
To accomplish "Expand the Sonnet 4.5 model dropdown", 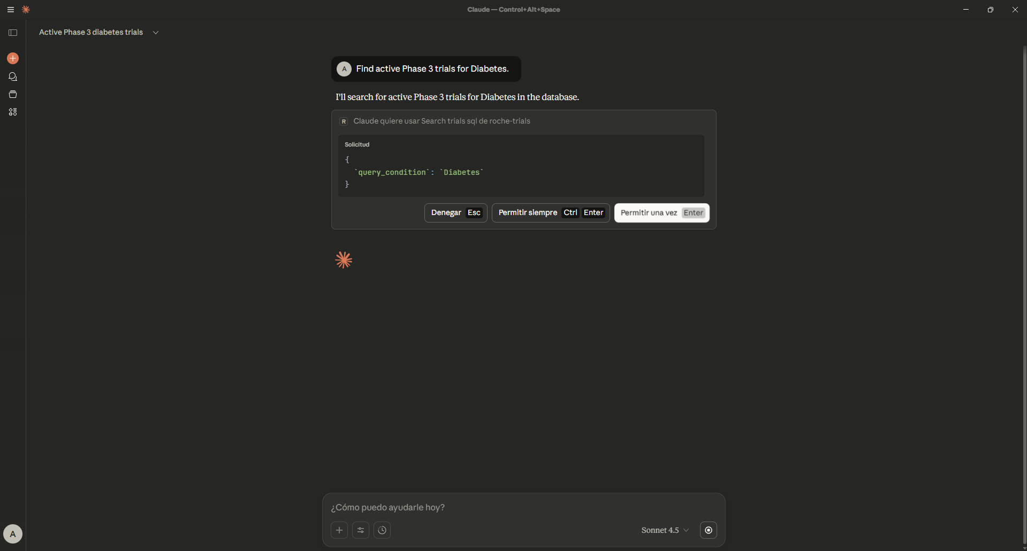I will click(x=665, y=530).
